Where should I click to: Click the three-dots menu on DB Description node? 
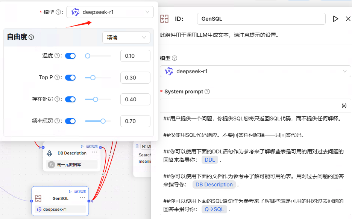[x=94, y=152]
